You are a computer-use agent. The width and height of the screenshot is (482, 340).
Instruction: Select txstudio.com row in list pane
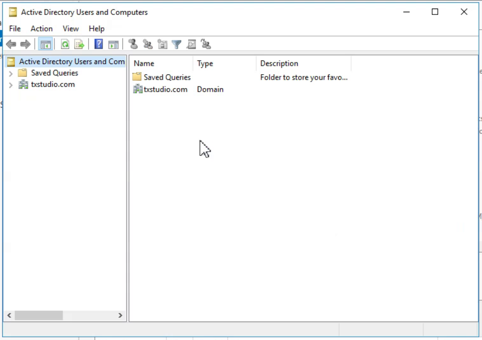[x=160, y=89]
